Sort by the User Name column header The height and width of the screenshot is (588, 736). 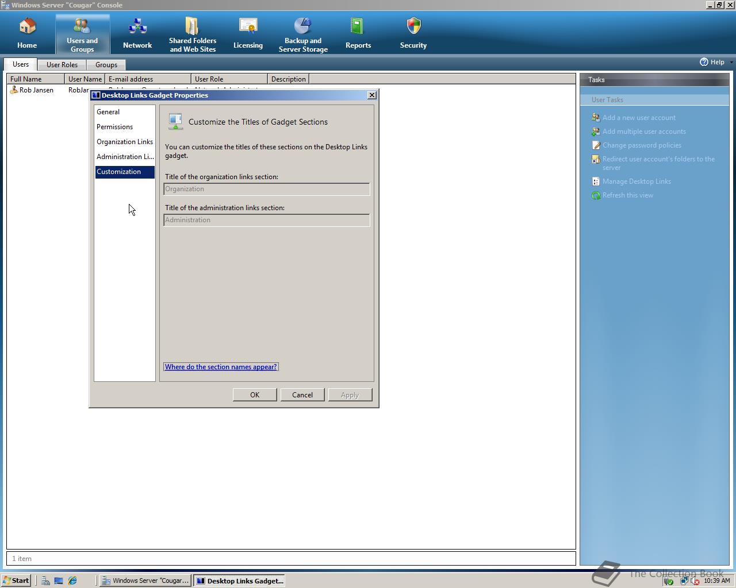point(85,79)
